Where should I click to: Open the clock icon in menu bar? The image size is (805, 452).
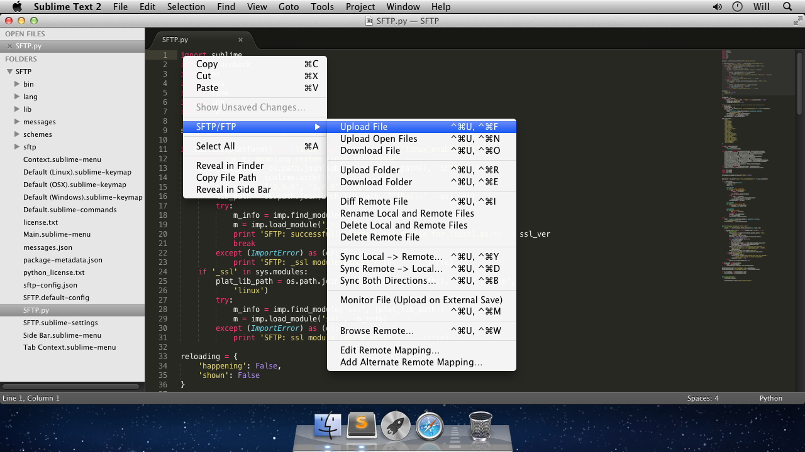click(738, 7)
